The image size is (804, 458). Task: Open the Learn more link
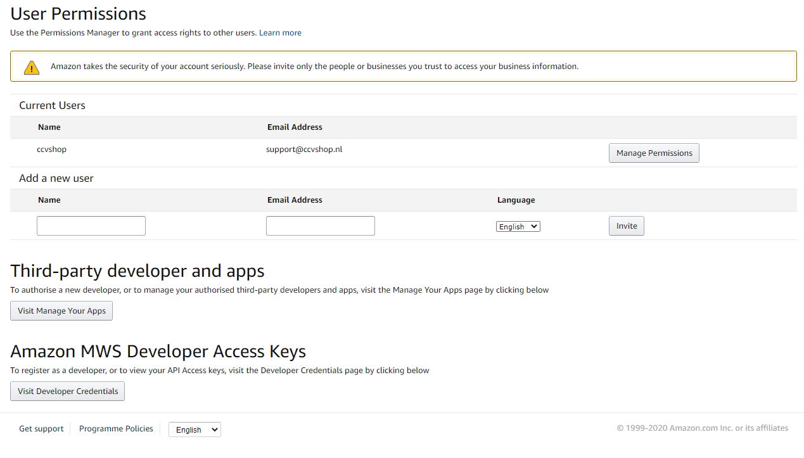(280, 33)
